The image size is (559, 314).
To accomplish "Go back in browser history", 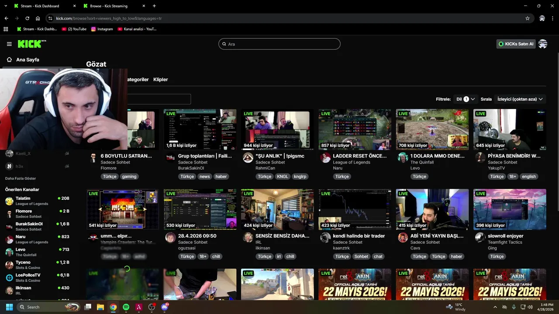I will point(6,18).
